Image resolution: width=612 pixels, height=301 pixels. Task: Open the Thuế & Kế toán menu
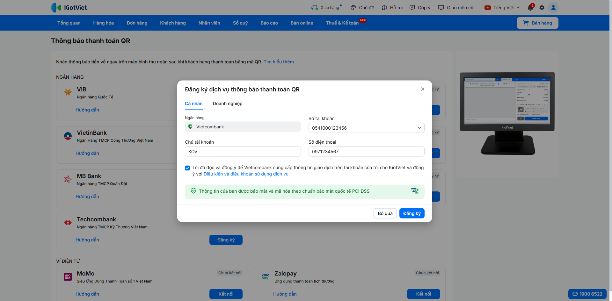[x=342, y=23]
